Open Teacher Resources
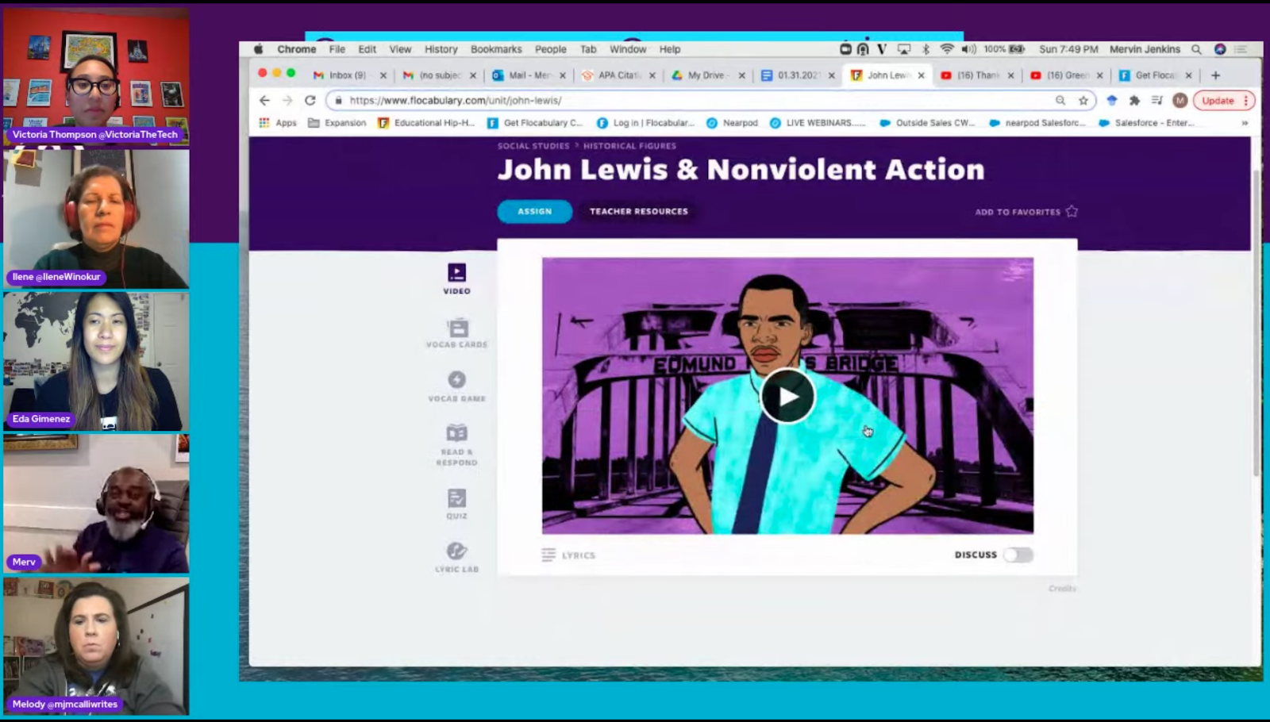Screen dimensions: 1270x722 pyautogui.click(x=639, y=212)
